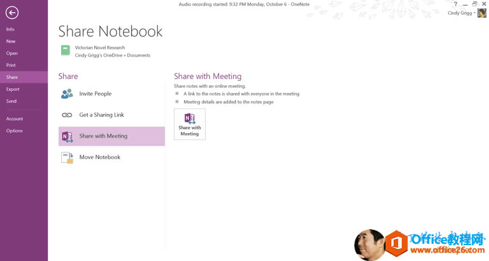Image resolution: width=489 pixels, height=261 pixels.
Task: Click the Share Notebook page title
Action: point(110,31)
